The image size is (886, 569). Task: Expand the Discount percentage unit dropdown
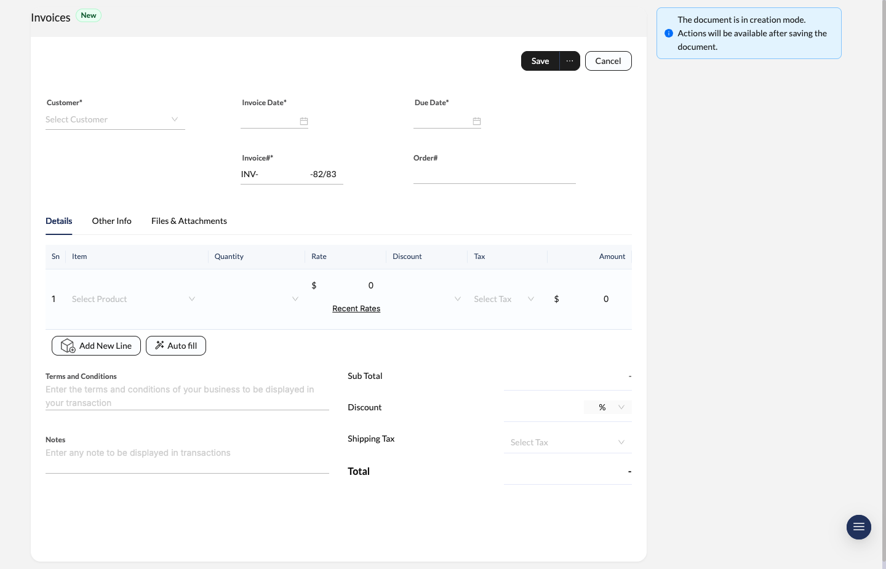[x=621, y=407]
